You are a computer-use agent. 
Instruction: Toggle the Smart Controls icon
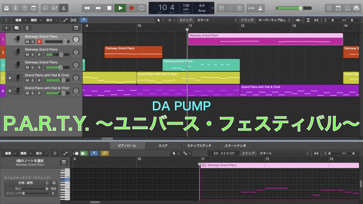45,8
